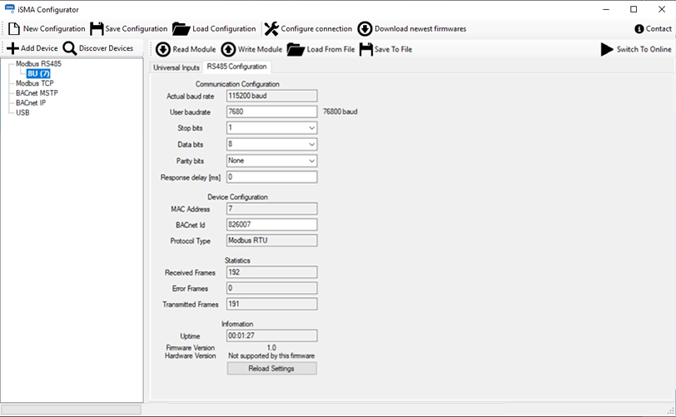Click the Write Module up-arrow icon
Viewport: 676px width, 417px height.
228,50
